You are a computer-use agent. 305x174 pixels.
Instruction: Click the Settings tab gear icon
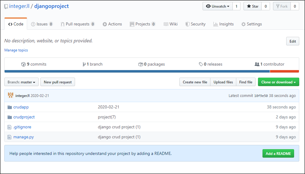coord(243,24)
